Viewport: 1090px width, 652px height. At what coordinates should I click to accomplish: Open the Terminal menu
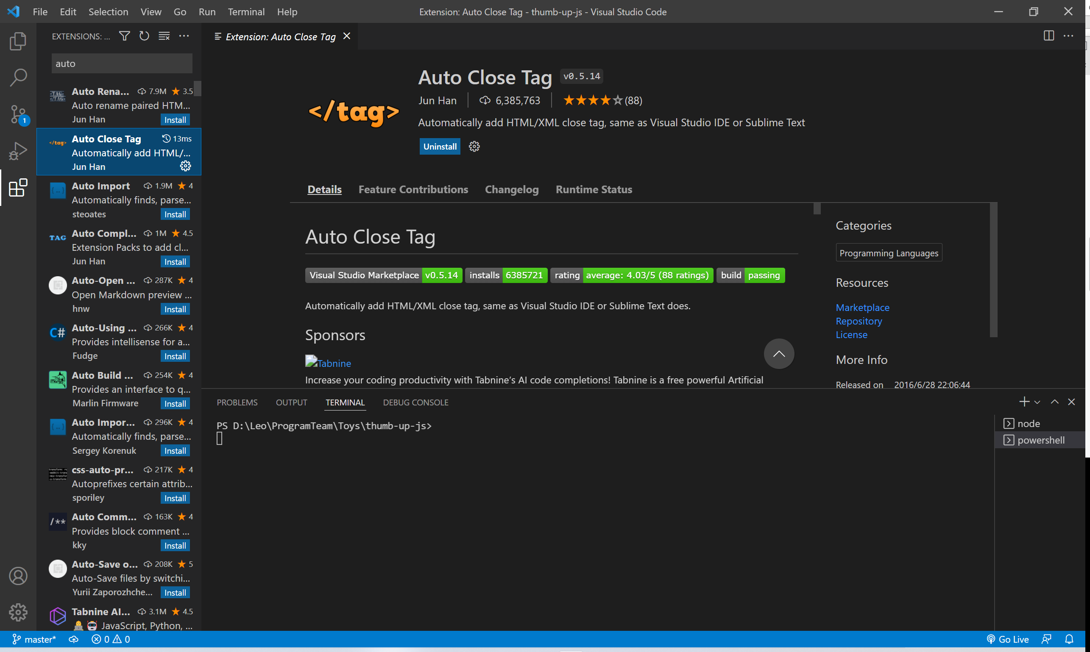click(246, 12)
